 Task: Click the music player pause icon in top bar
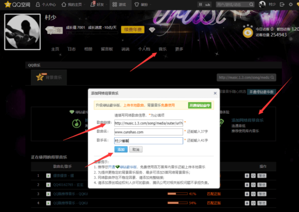pyautogui.click(x=200, y=4)
